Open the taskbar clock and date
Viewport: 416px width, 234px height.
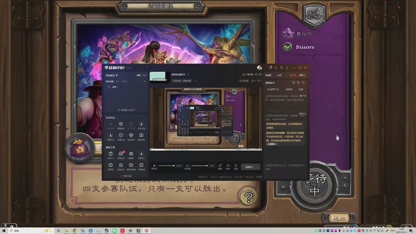pos(401,230)
